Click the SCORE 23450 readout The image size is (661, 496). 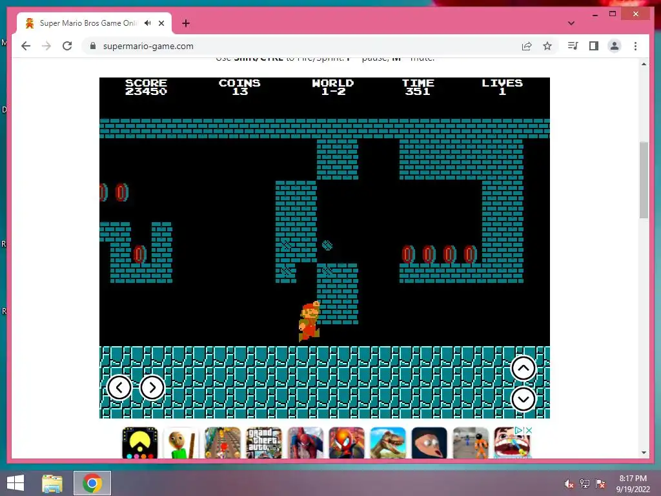coord(146,87)
